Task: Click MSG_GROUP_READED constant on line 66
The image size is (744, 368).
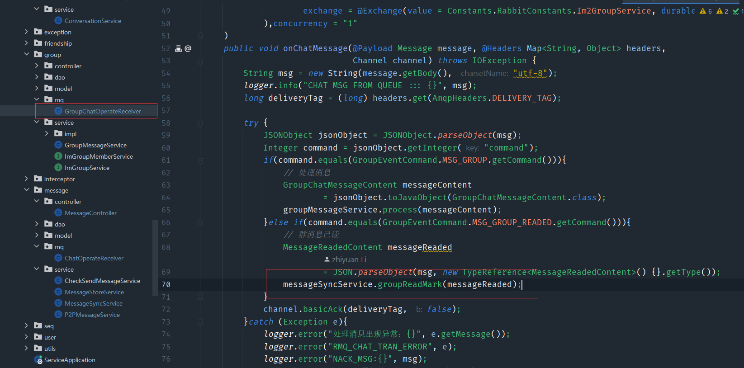Action: click(x=512, y=222)
